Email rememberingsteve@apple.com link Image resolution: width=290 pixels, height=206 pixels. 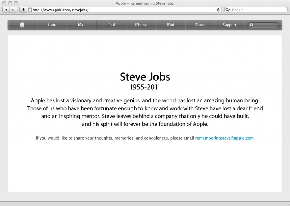coord(224,138)
